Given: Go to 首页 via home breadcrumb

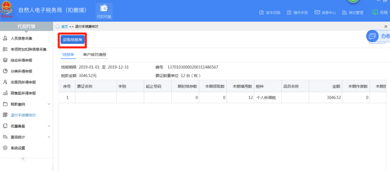Looking at the screenshot, I should 64,27.
